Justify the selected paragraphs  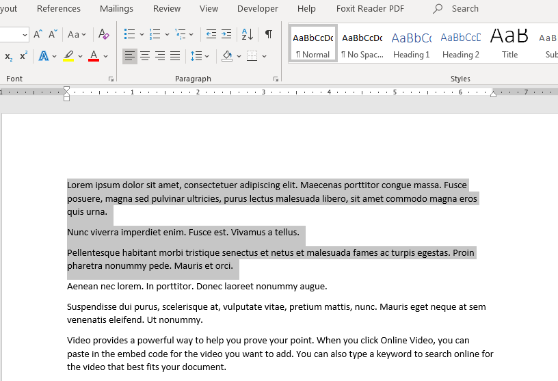point(175,56)
